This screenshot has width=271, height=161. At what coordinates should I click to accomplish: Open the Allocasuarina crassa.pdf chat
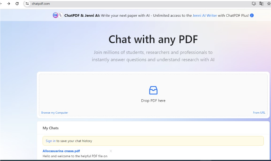pos(61,151)
